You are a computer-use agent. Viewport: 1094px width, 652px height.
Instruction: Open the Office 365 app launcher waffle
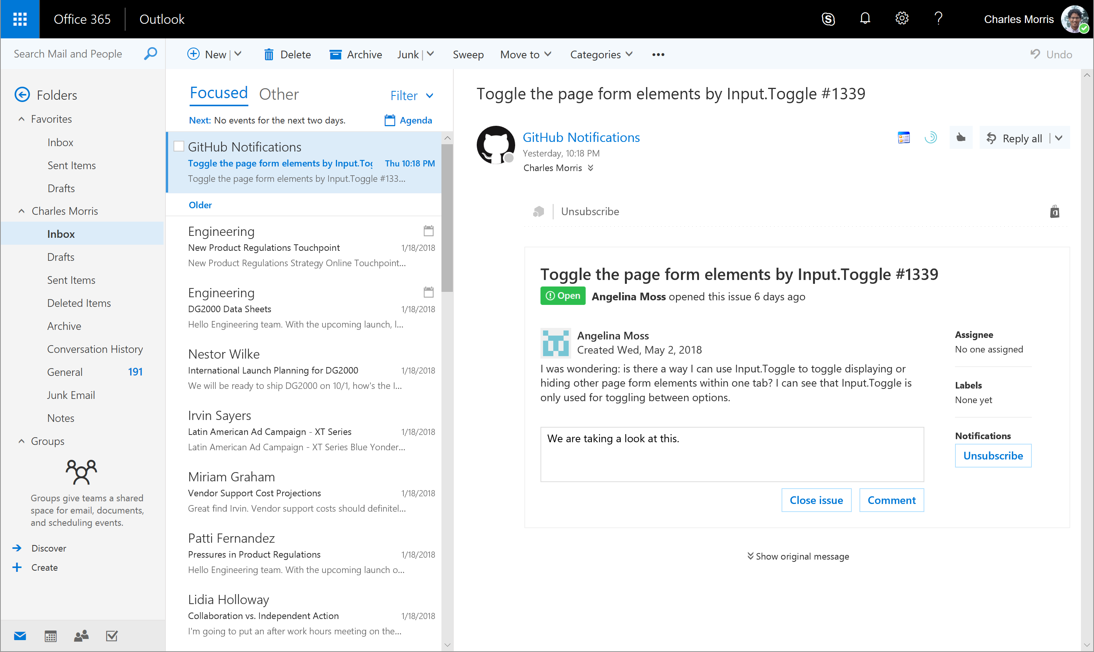pos(20,19)
